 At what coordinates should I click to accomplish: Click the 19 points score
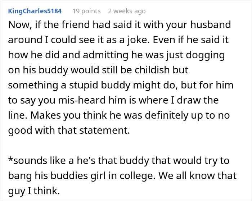tap(86, 11)
